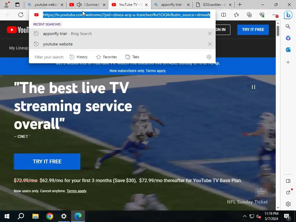The image size is (296, 222).
Task: Open Settings from the taskbar
Action: 64,216
